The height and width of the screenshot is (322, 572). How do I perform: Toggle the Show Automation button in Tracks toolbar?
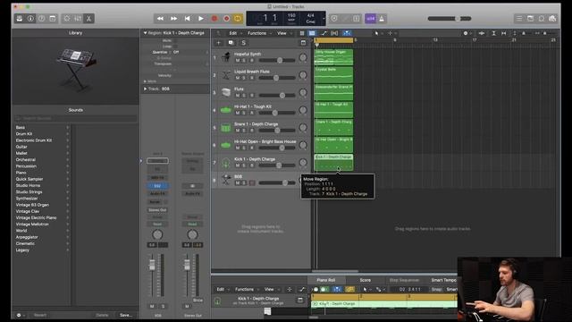[324, 33]
